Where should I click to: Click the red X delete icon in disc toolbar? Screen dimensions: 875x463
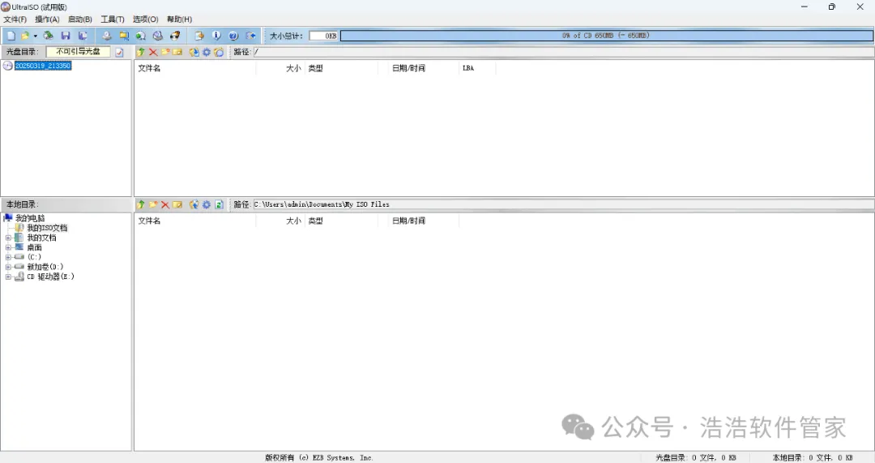tap(153, 52)
